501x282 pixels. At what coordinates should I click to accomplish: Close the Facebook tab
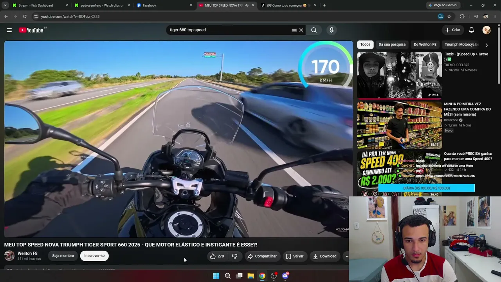191,5
